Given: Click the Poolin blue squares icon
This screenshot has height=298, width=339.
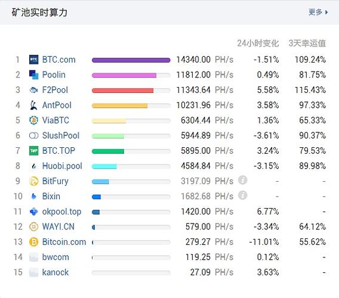Looking at the screenshot, I should (34, 74).
